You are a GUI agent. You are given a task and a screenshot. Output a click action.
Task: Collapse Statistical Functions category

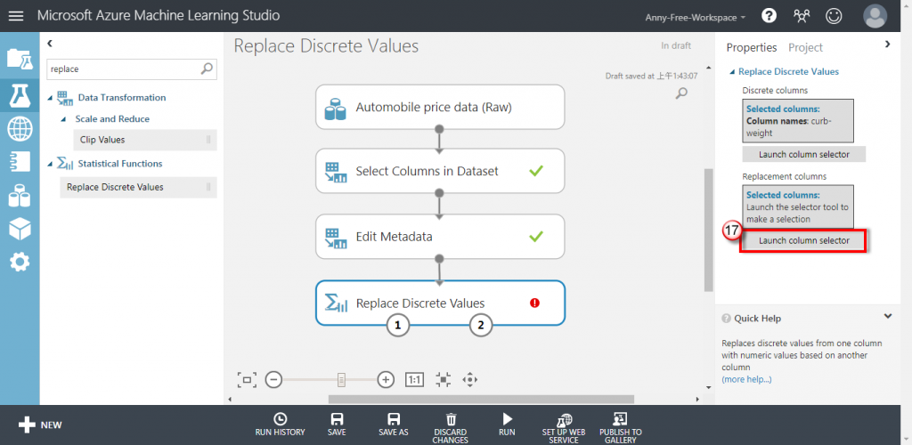pos(51,165)
